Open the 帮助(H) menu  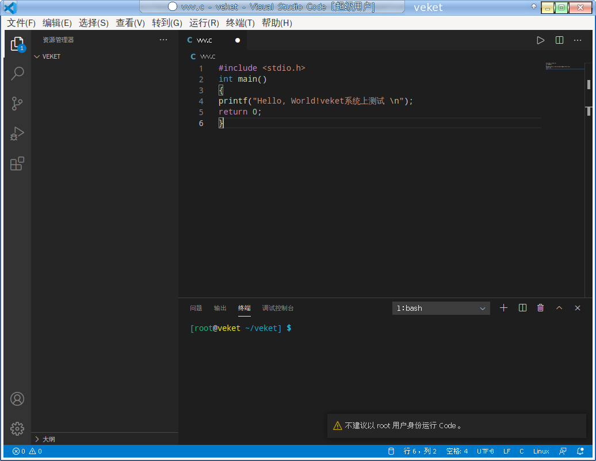[277, 23]
